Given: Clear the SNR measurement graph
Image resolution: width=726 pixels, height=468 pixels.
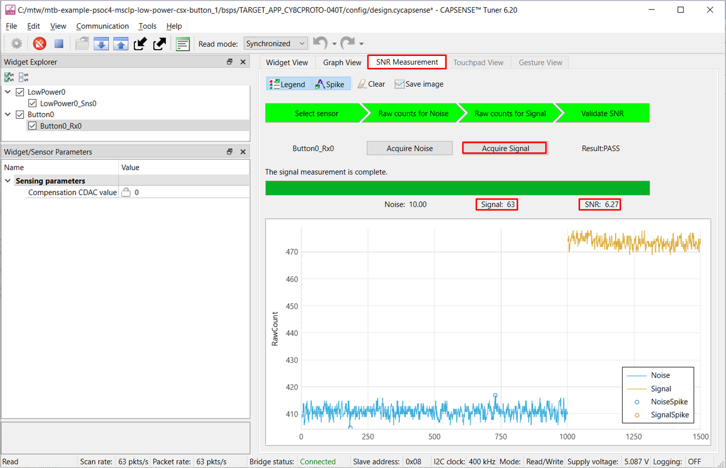Looking at the screenshot, I should point(371,84).
